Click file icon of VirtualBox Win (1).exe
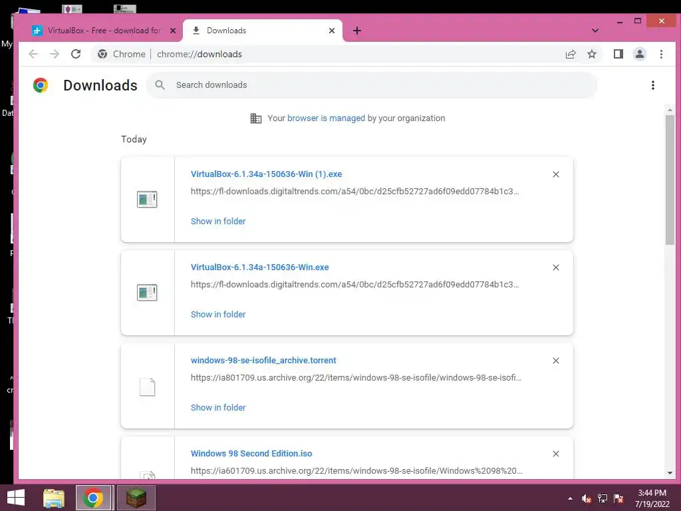Viewport: 681px width, 511px height. [x=147, y=200]
